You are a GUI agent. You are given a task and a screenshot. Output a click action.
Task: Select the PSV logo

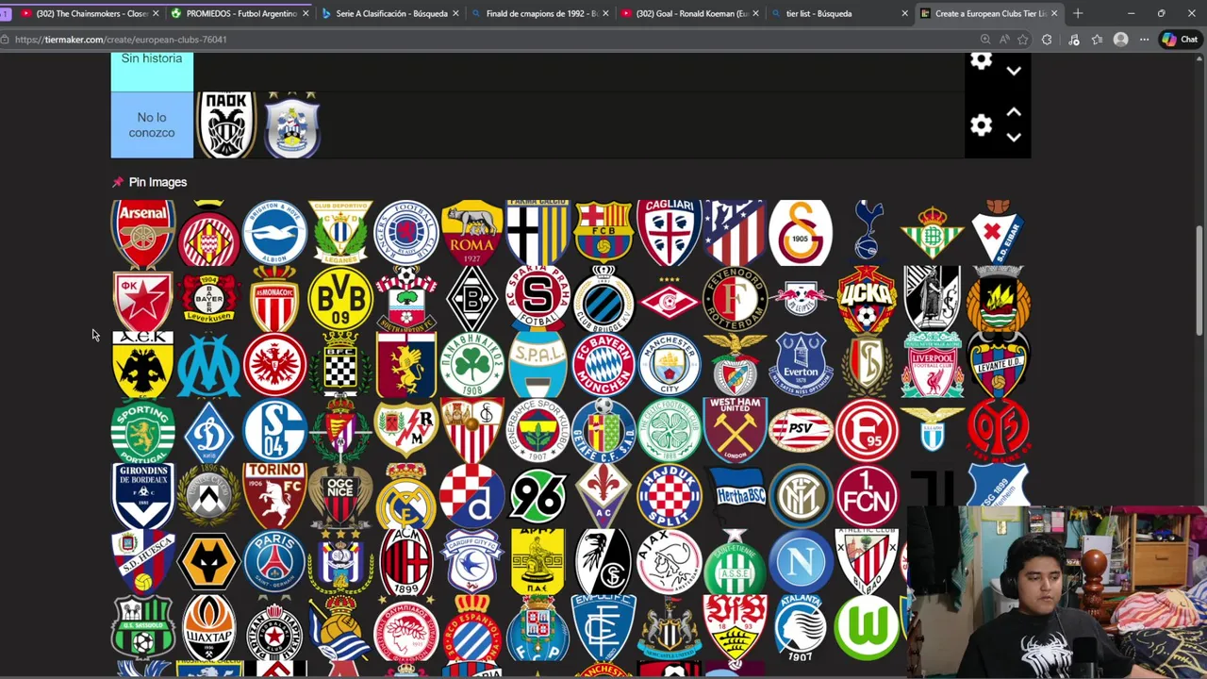pyautogui.click(x=801, y=431)
